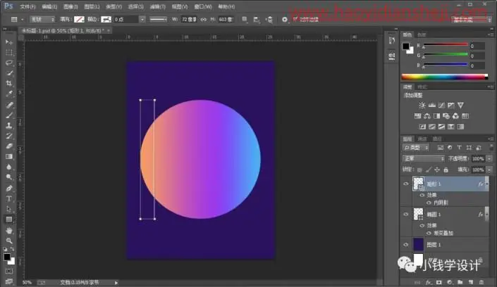Select the Horizontal Type tool
Viewport: 497px width, 287px height.
(x=9, y=199)
